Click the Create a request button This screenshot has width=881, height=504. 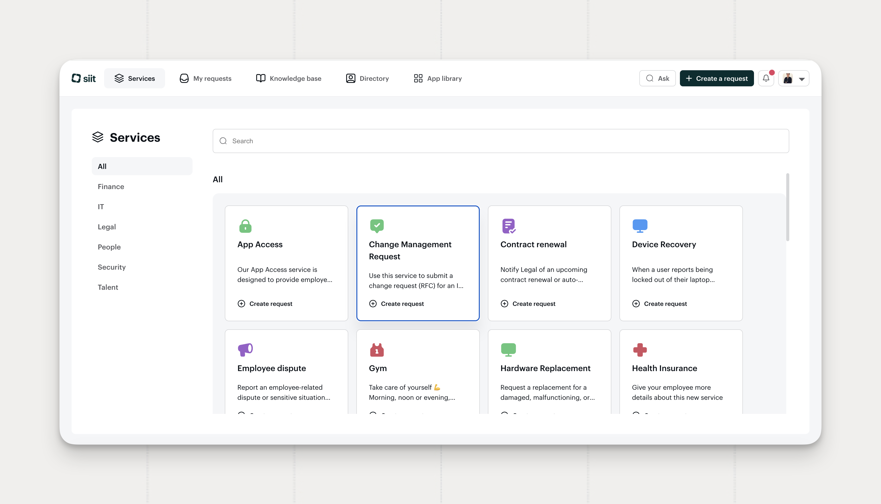717,79
